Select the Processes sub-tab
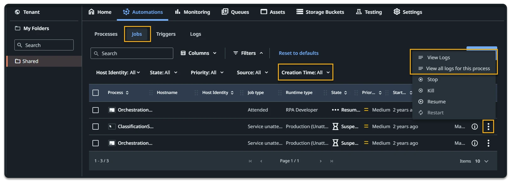Screen dimensions: 511x182 106,34
